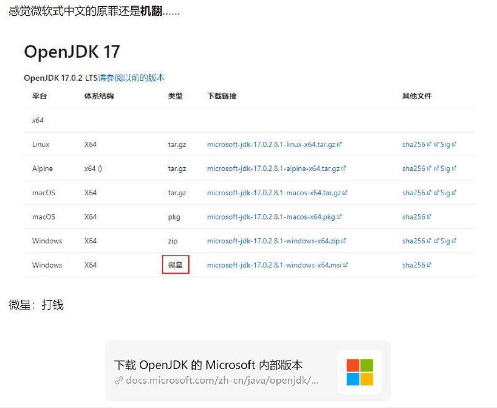This screenshot has height=408, width=497.
Task: Download microsoft-jdk-17.0.2.8.1-macos-x64.pkg
Action: click(x=271, y=216)
